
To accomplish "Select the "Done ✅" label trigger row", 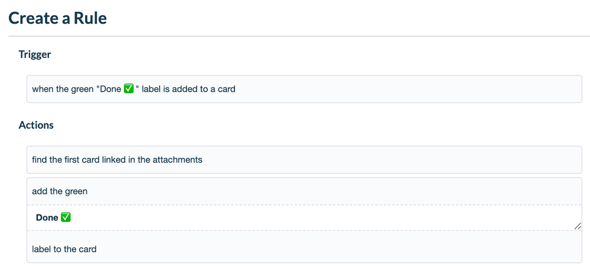I will click(x=304, y=89).
